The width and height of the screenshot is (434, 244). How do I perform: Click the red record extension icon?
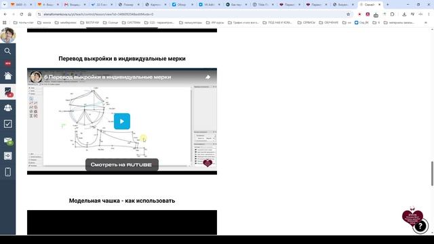tap(359, 14)
